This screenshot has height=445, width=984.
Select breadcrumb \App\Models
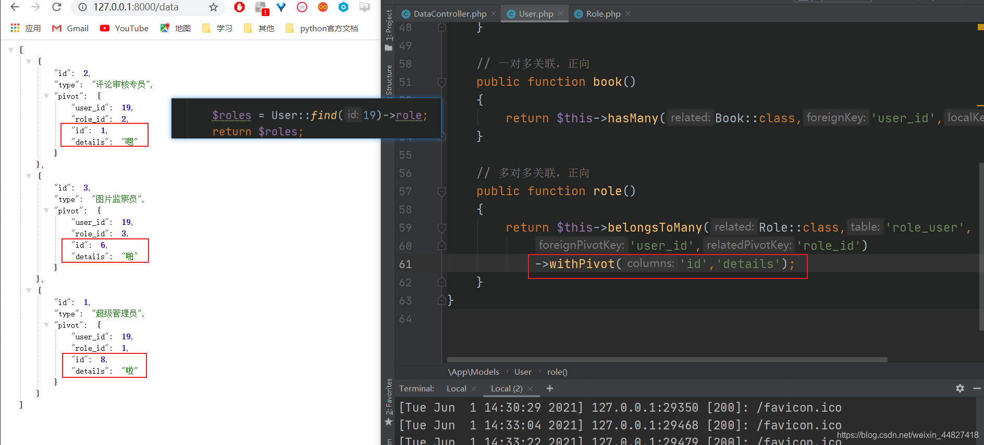tap(473, 372)
